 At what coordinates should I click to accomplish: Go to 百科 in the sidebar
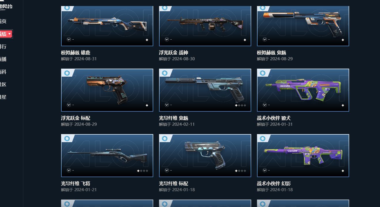[3, 72]
